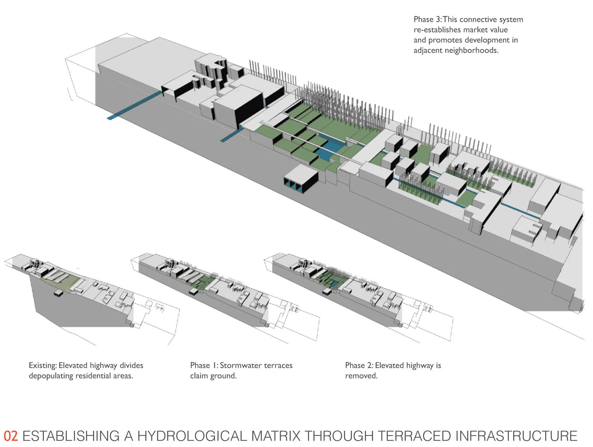Click the blue retention pool in large model
593x447 pixels.
coord(331,148)
